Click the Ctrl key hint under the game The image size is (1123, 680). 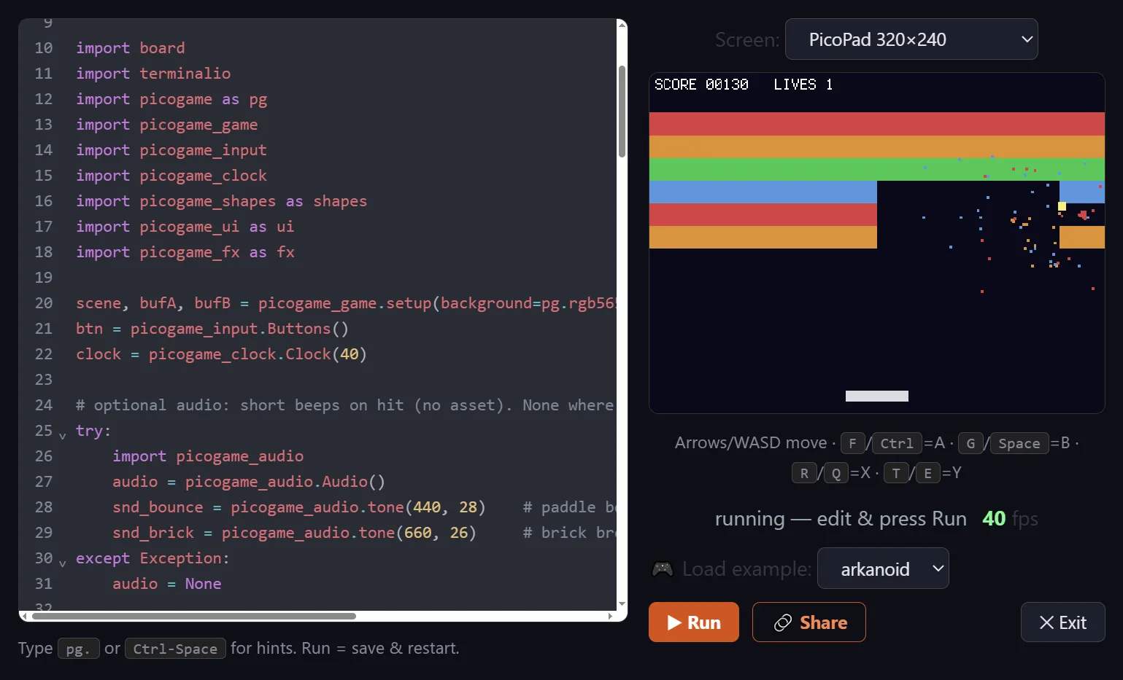(x=897, y=443)
